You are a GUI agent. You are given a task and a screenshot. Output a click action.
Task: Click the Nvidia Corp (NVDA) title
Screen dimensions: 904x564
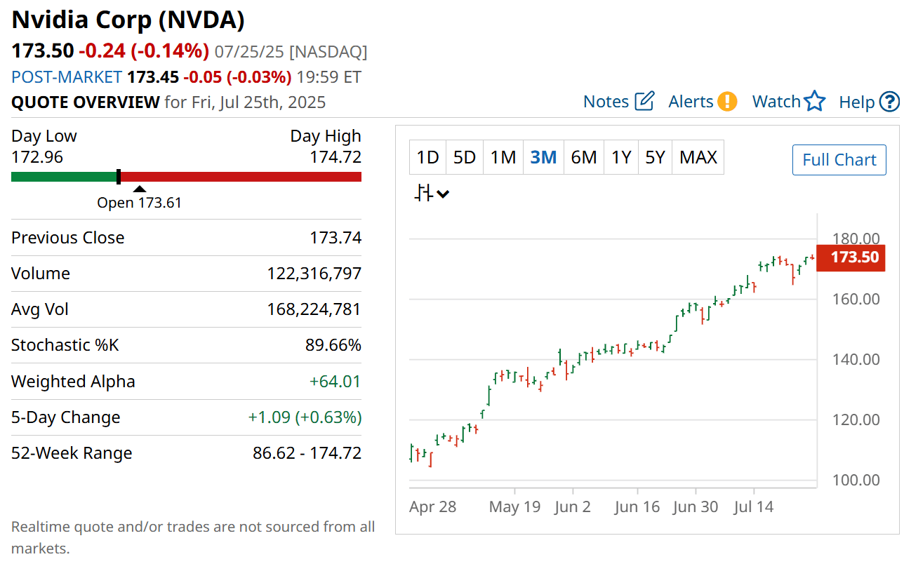click(128, 20)
